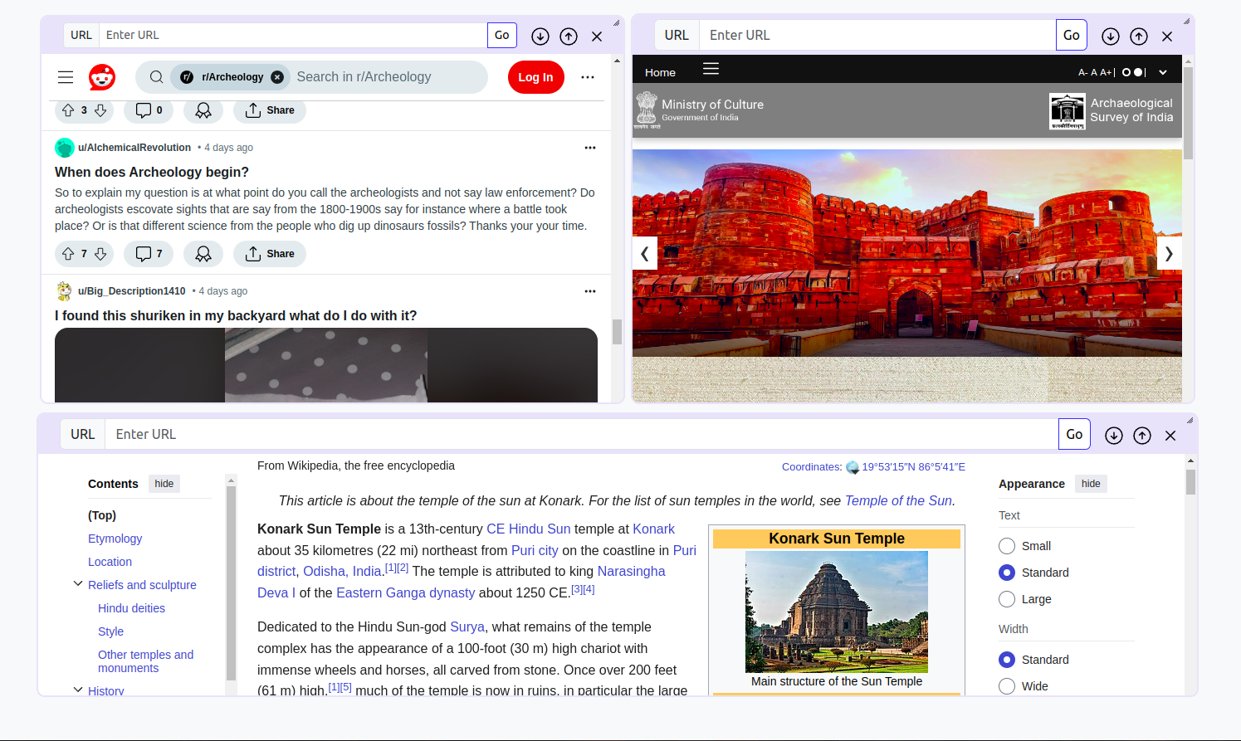Expand the History section in Contents
The image size is (1241, 741).
click(x=77, y=690)
